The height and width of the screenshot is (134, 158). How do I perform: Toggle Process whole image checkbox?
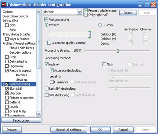tap(86, 10)
